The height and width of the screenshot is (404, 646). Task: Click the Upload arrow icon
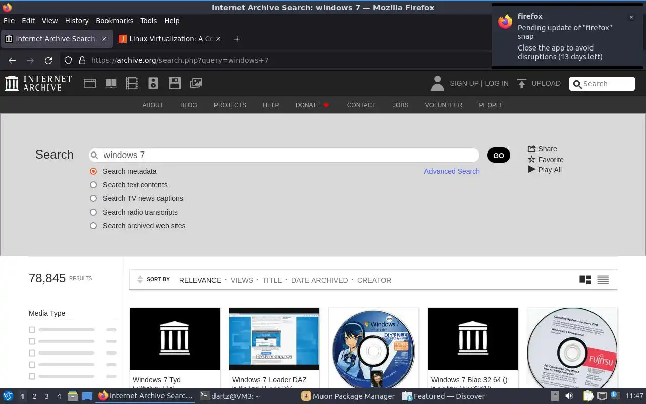click(522, 83)
